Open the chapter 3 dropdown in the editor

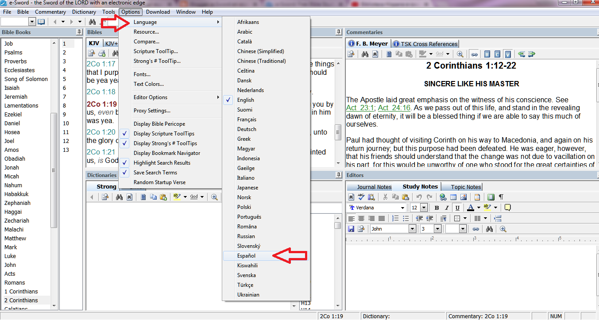[437, 229]
